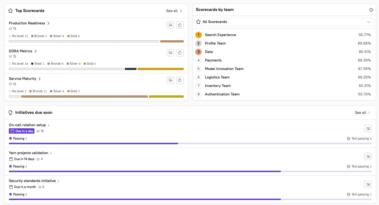Click star icon beside Top Scorecards heading
Screen dimensions: 379x205
click(10, 11)
